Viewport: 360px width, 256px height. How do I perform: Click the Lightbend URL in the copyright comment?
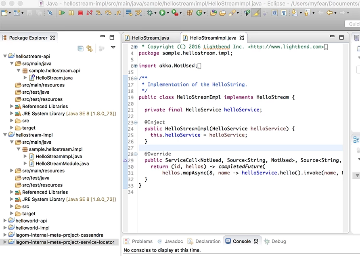tap(286, 47)
